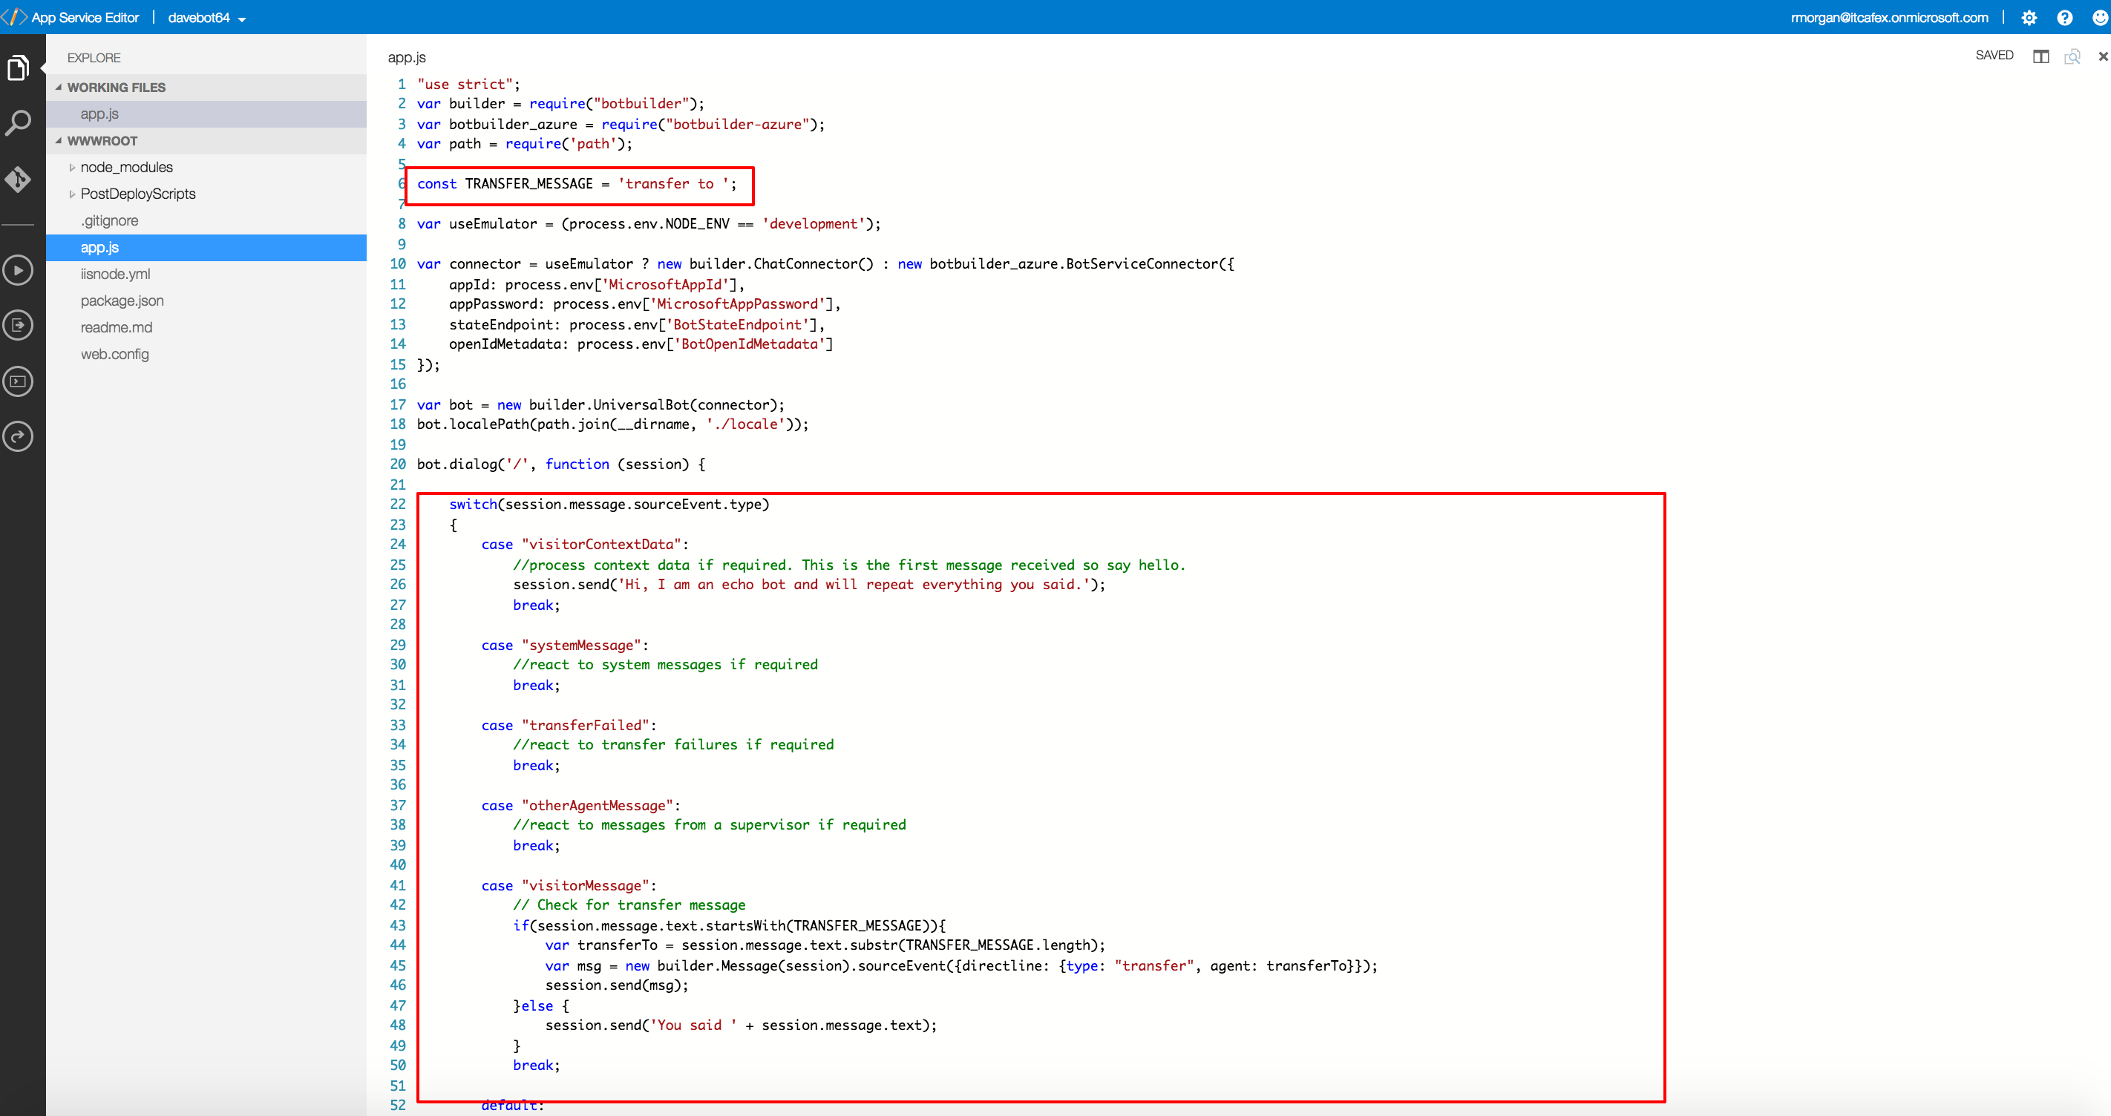Click the account email rmorgan@itcafex.onmicrosoft.com
2111x1116 pixels.
[1889, 17]
